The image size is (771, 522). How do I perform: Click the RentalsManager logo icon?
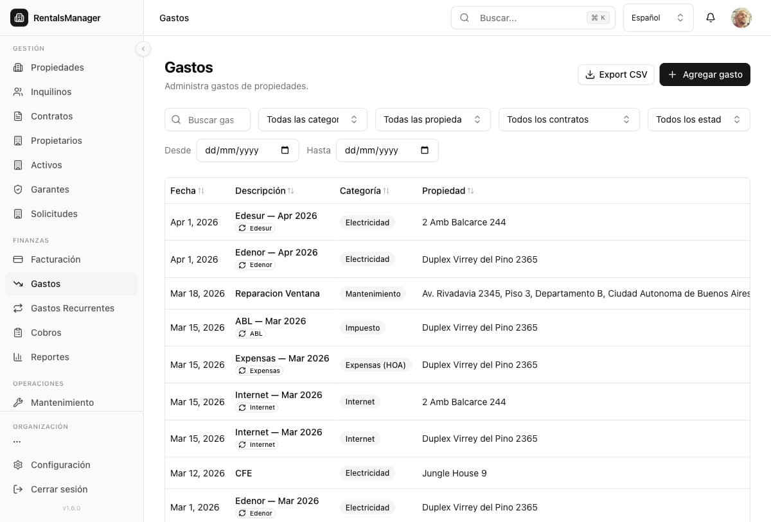click(19, 18)
